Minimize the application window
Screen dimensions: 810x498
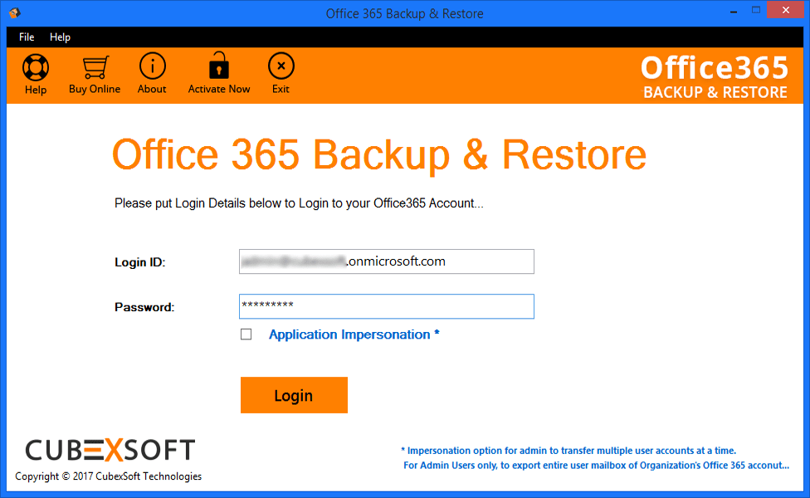[x=733, y=13]
